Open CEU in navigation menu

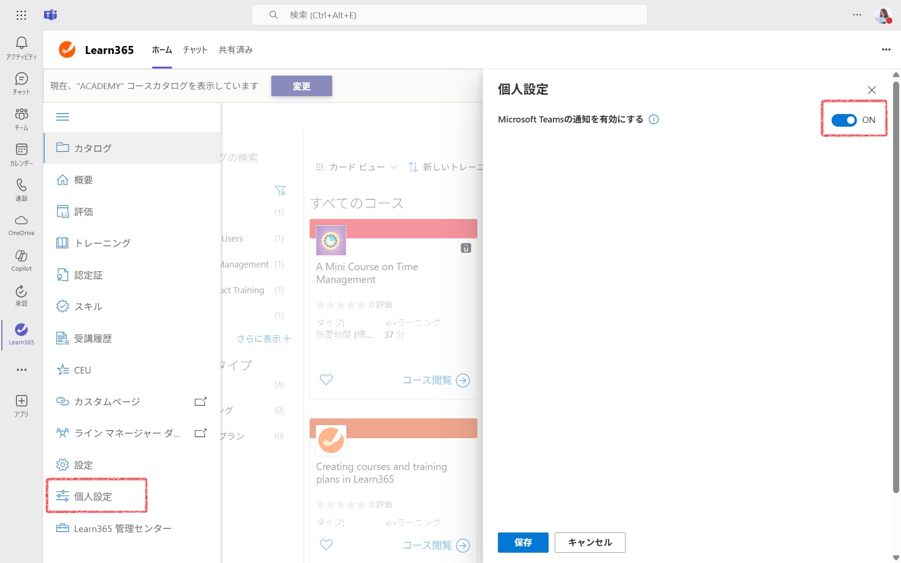pos(132,370)
